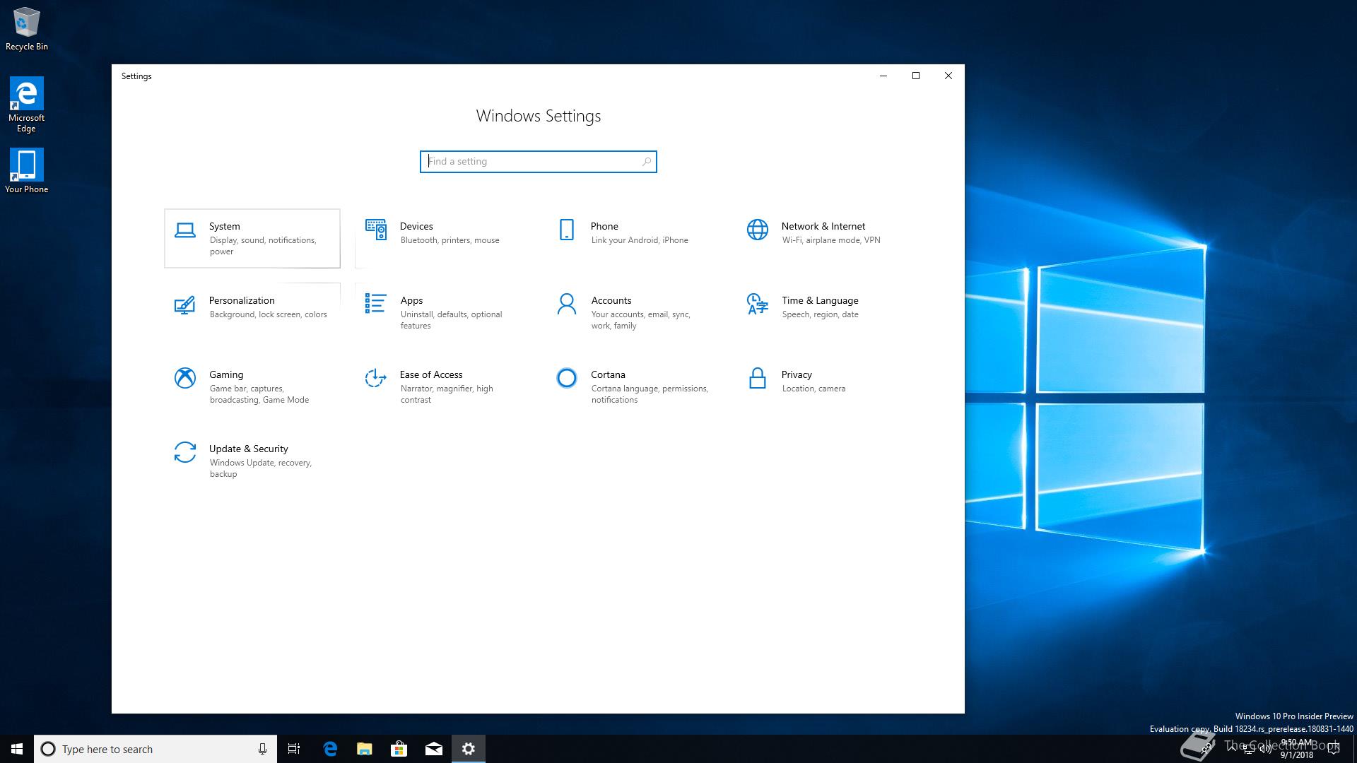The width and height of the screenshot is (1357, 763).
Task: Open the Personalization paintbrush icon
Action: pos(184,304)
